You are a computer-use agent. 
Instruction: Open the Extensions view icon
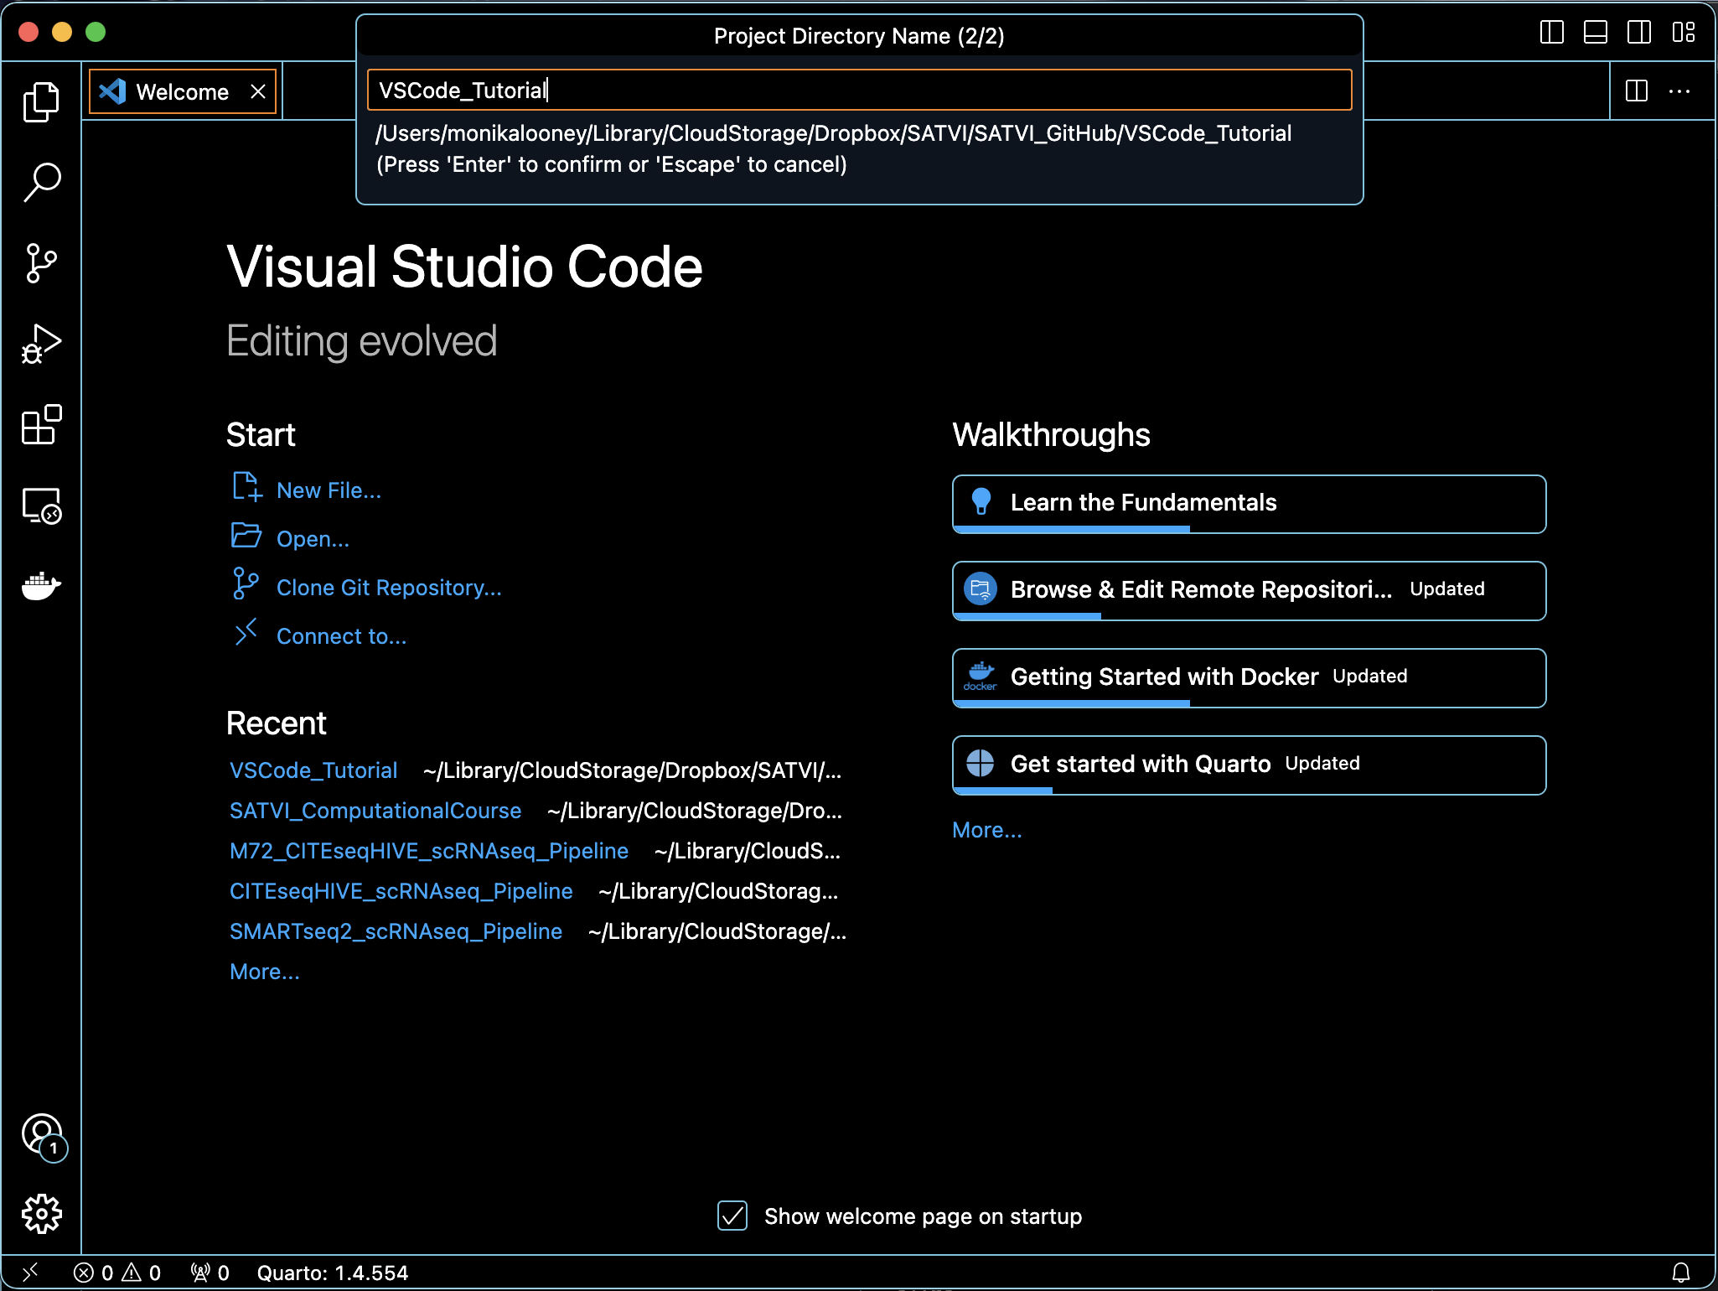coord(41,425)
